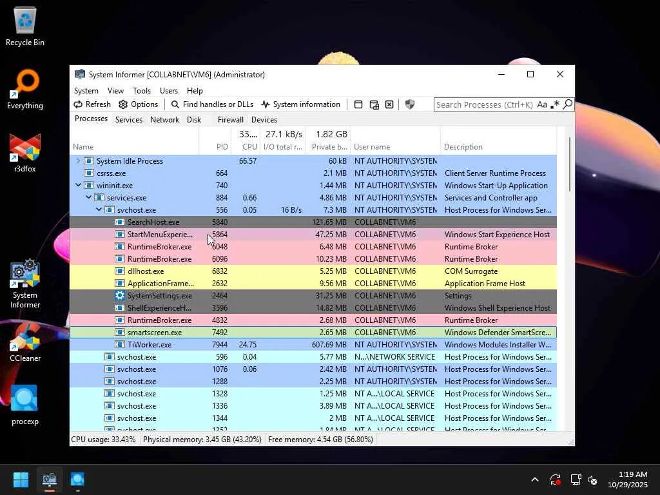
Task: Switch to the Disk tab
Action: 194,119
